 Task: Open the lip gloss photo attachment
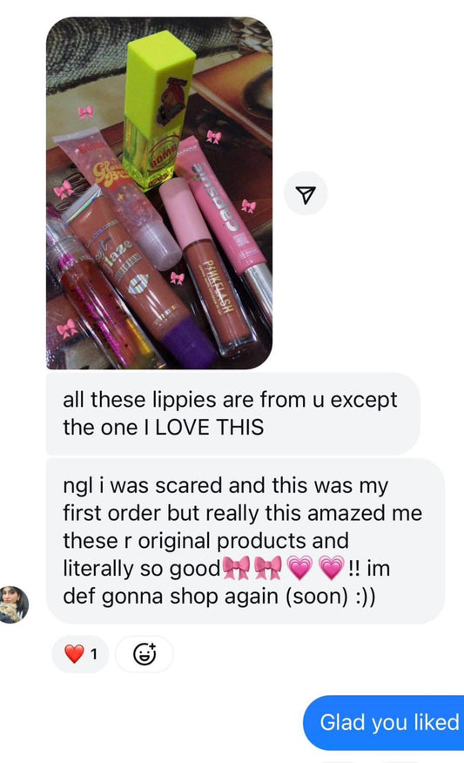coord(159,192)
